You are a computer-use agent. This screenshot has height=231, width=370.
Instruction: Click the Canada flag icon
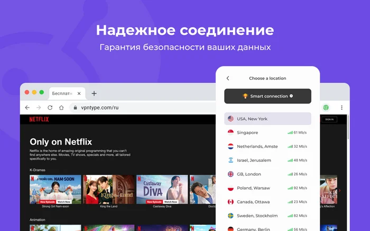[x=230, y=202]
